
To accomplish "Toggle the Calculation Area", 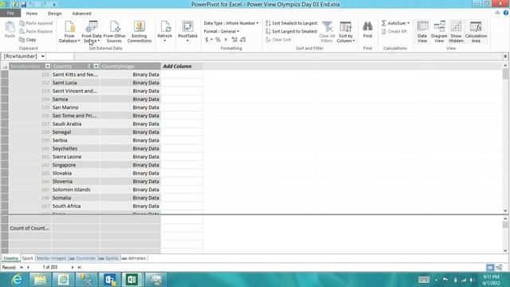I will coord(476,32).
